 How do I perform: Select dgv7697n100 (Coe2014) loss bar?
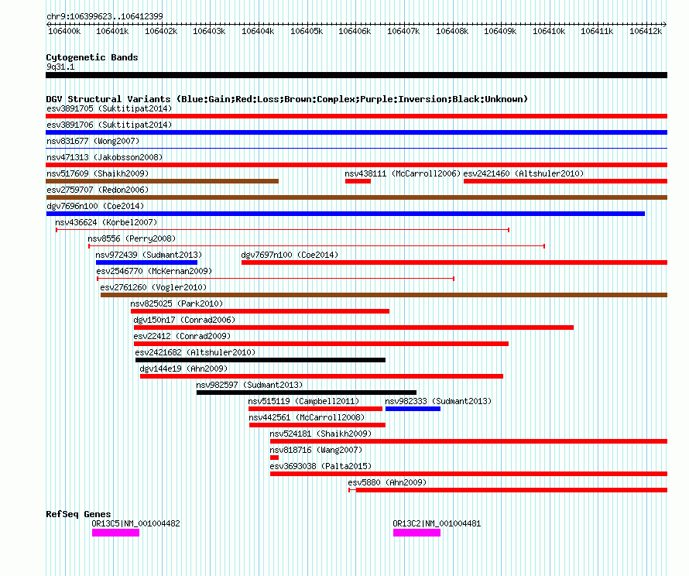pyautogui.click(x=454, y=262)
